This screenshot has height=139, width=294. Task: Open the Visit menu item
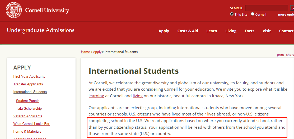tap(267, 31)
